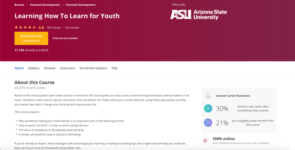Go to first Personal Development breadcrumb
The width and height of the screenshot is (295, 150).
tap(45, 5)
